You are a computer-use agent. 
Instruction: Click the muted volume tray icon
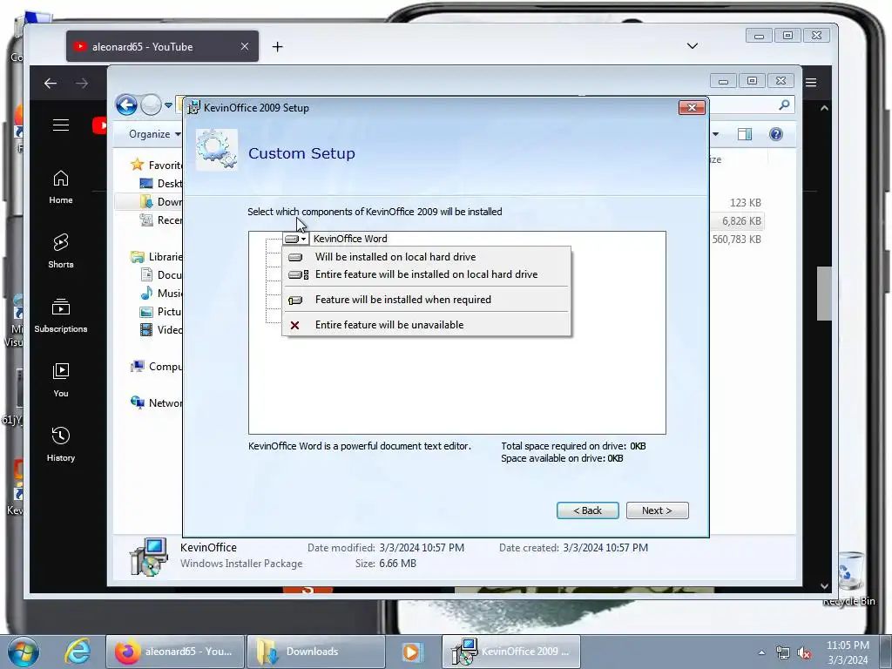(804, 653)
